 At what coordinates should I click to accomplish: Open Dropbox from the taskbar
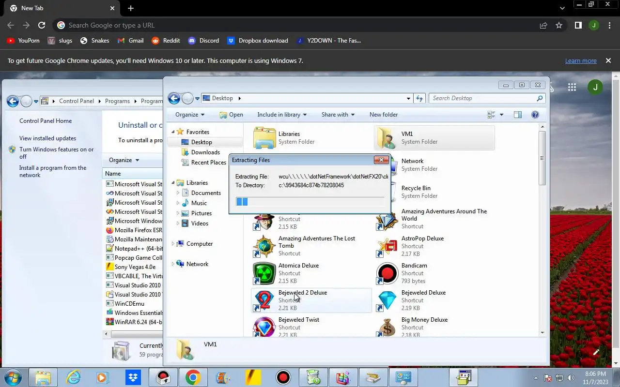[x=133, y=377]
